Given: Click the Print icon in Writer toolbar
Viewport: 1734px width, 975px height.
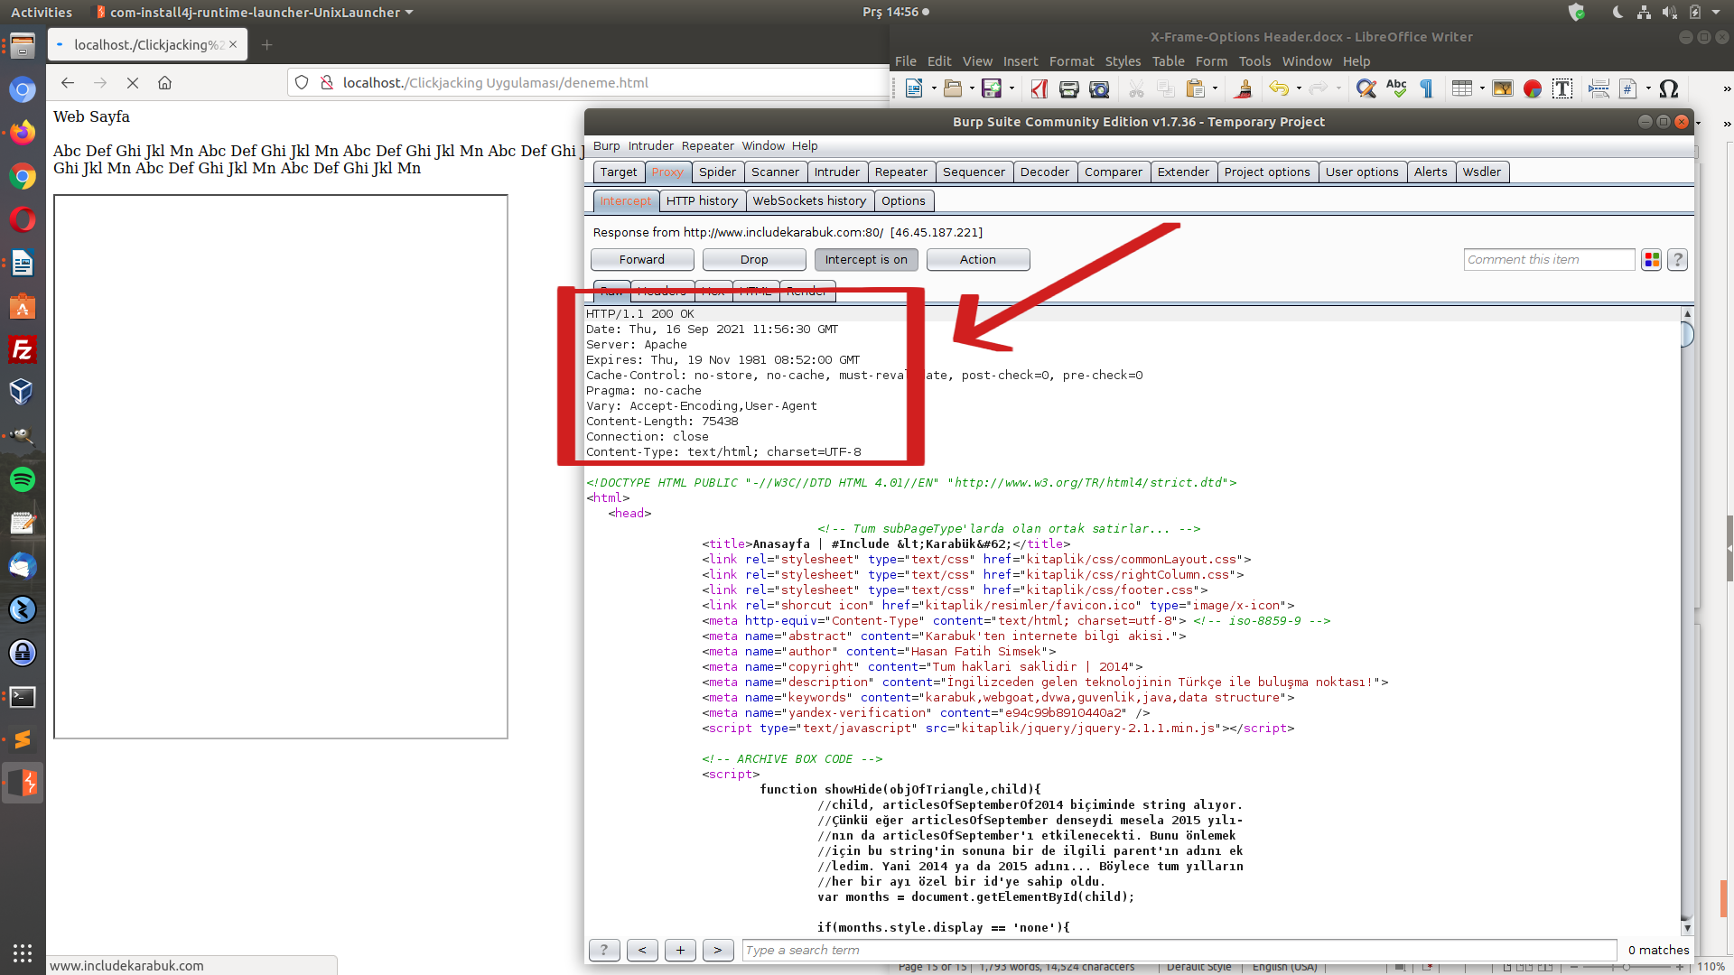Looking at the screenshot, I should pyautogui.click(x=1069, y=88).
